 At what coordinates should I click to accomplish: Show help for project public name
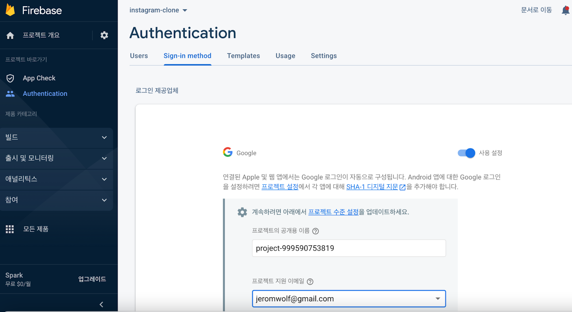point(315,231)
